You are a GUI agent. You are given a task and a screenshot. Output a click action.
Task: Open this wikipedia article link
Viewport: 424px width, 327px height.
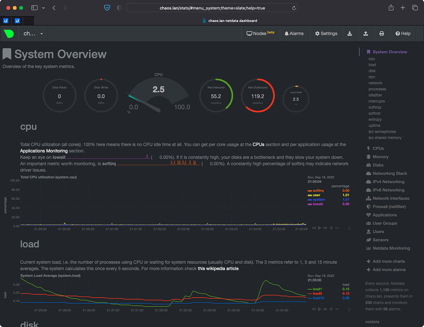pos(218,269)
